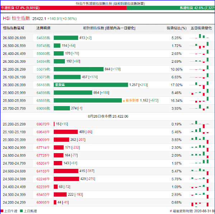Click five-day mini chart for 25,200-25,299
The height and width of the screenshot is (214, 215).
[x=200, y=124]
